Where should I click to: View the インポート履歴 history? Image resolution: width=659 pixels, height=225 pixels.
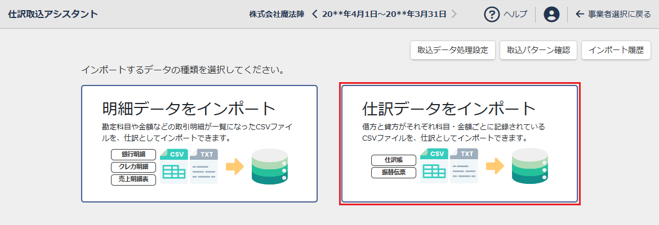click(x=616, y=49)
